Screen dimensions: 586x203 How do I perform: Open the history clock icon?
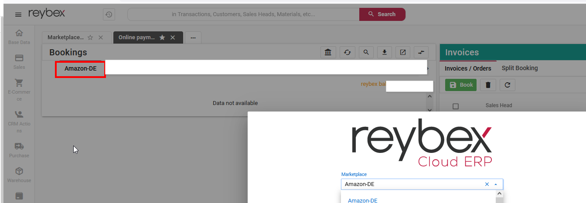[x=109, y=14]
